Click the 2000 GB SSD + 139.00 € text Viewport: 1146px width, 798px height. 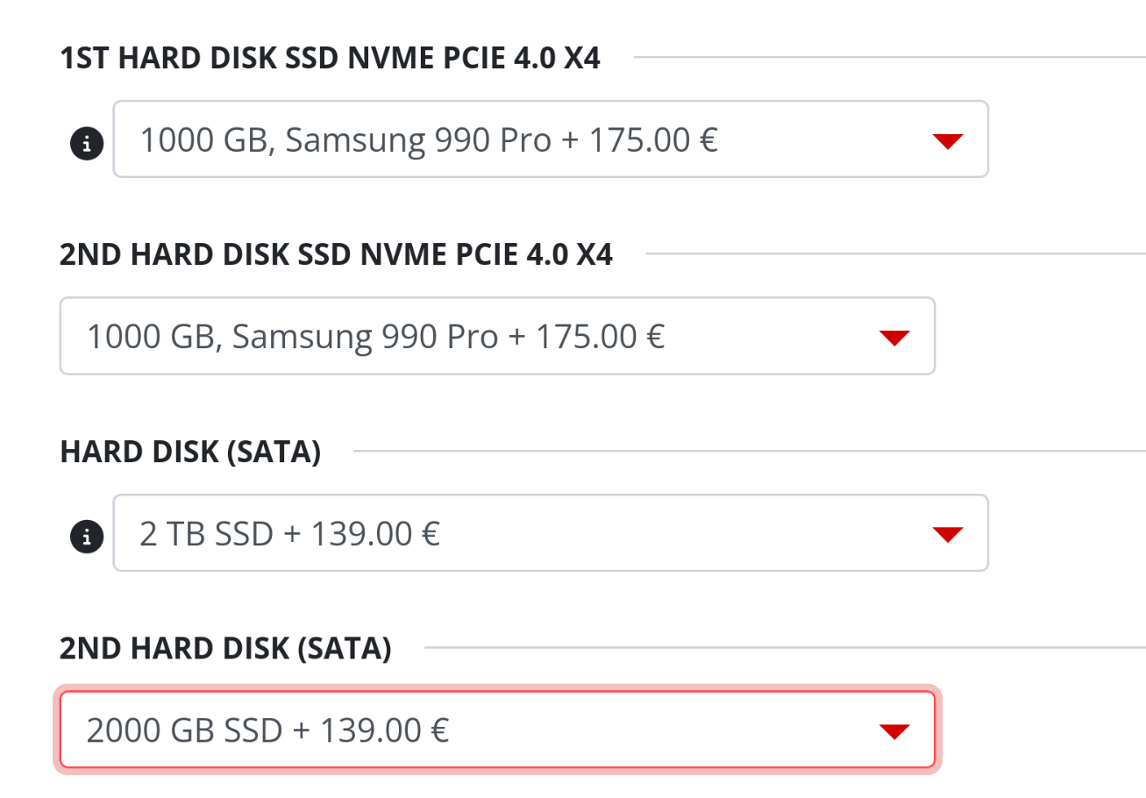tap(267, 730)
